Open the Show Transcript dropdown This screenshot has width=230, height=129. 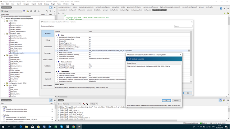(72, 104)
